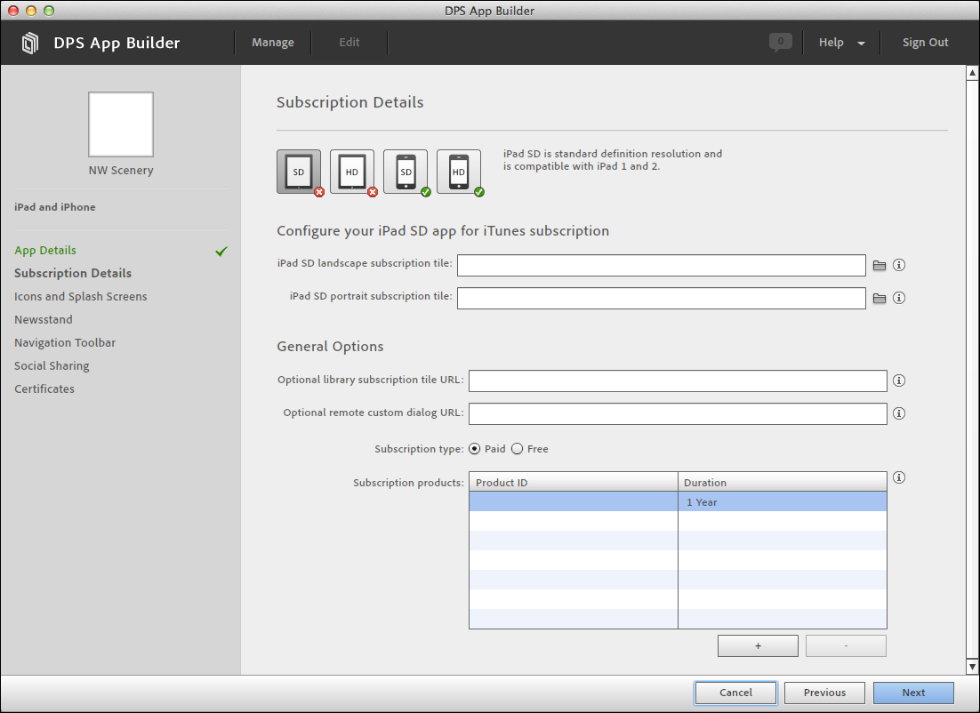The width and height of the screenshot is (980, 713).
Task: Open the Certificates section
Action: 44,389
